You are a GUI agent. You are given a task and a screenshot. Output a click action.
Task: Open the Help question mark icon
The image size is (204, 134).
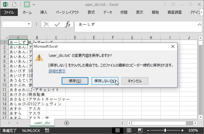click(x=165, y=5)
